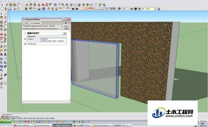Click the Add attribute plus icon
Viewport: 208px width, 127px height.
pos(25,44)
